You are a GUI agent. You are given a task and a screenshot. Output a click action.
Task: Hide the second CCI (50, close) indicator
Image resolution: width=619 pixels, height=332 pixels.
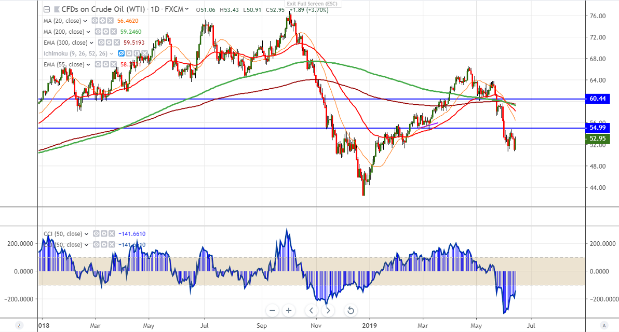[x=96, y=245]
